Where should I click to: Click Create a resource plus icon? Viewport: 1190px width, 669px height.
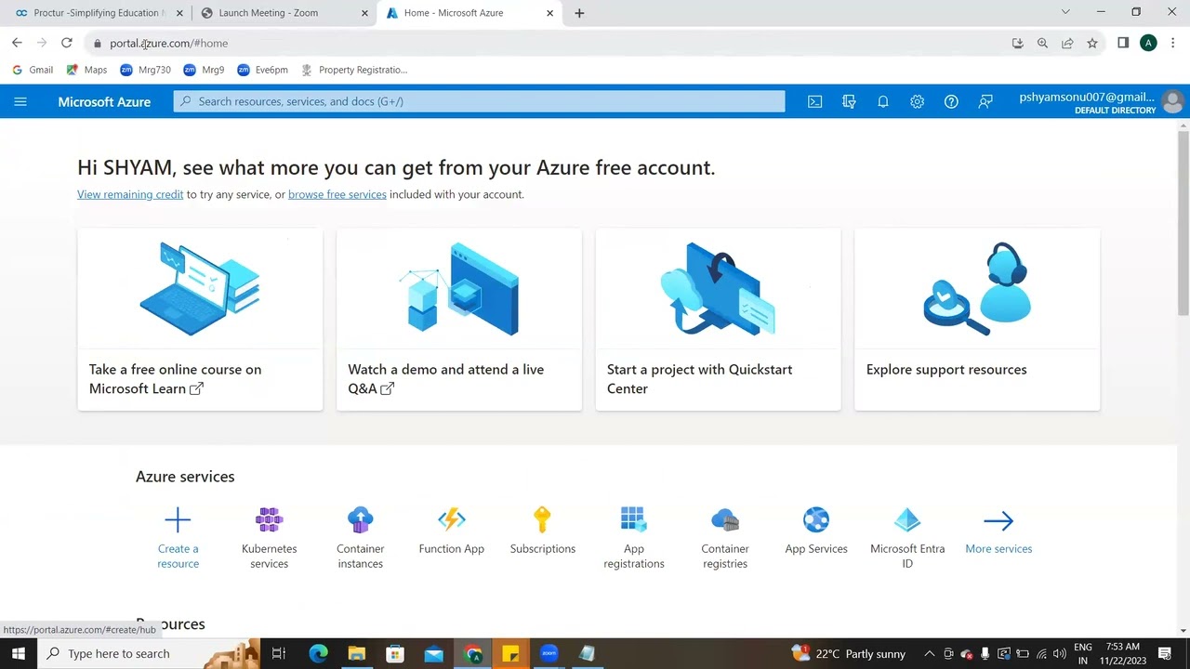click(178, 520)
